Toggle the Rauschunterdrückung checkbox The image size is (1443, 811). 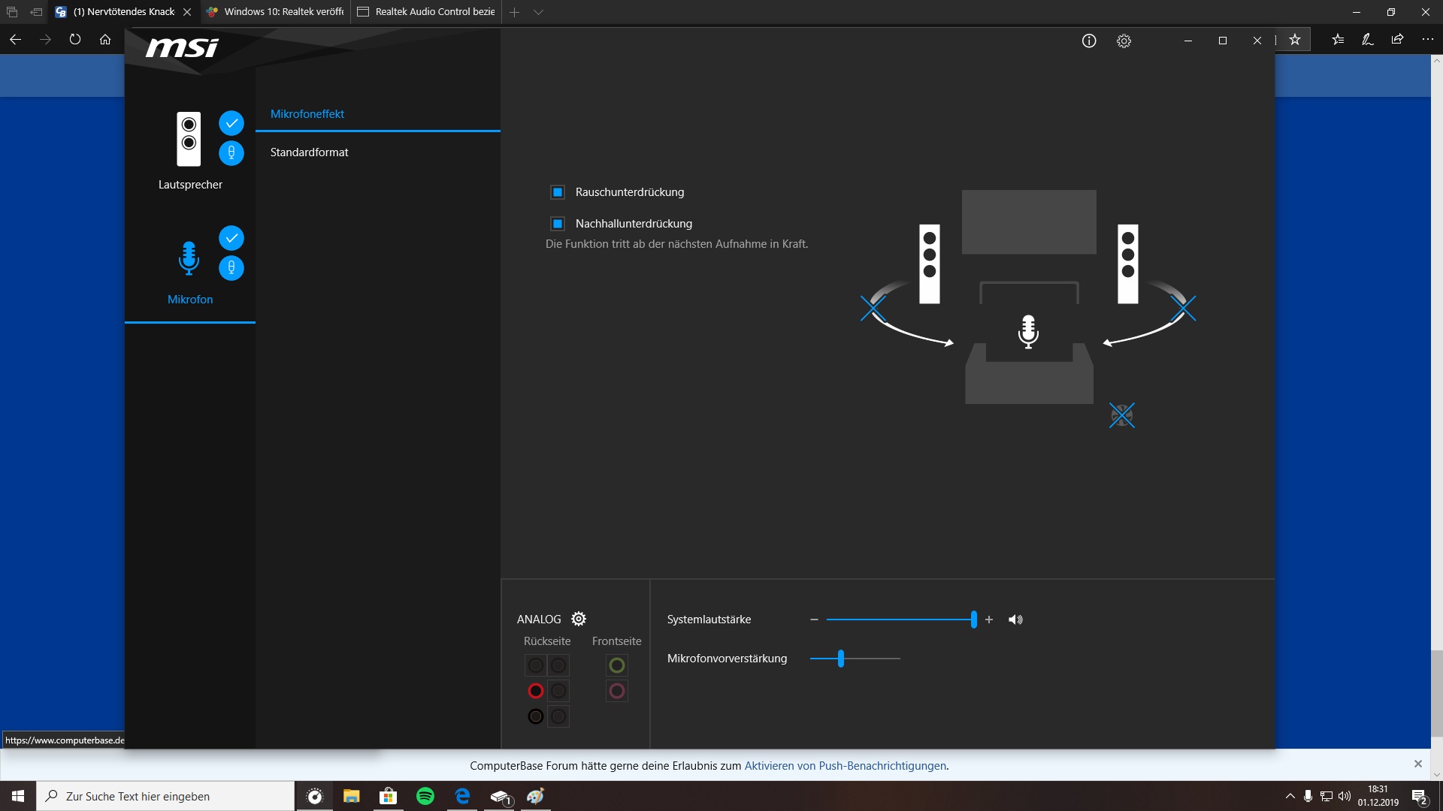[558, 192]
